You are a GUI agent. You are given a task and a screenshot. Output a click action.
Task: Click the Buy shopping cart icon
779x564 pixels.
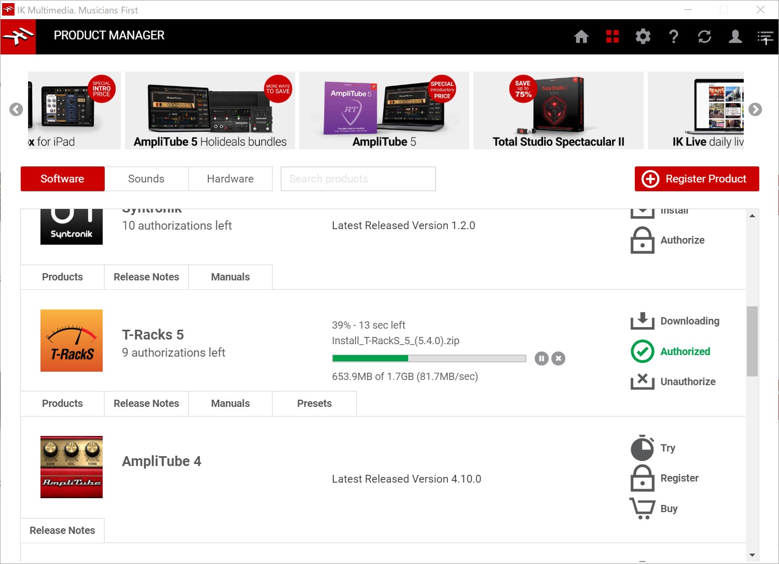tap(643, 509)
